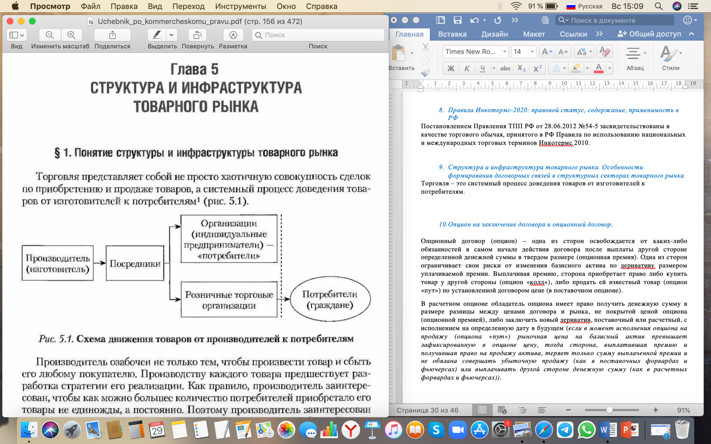The width and height of the screenshot is (711, 444).
Task: Apply red font color swatch
Action: (x=599, y=68)
